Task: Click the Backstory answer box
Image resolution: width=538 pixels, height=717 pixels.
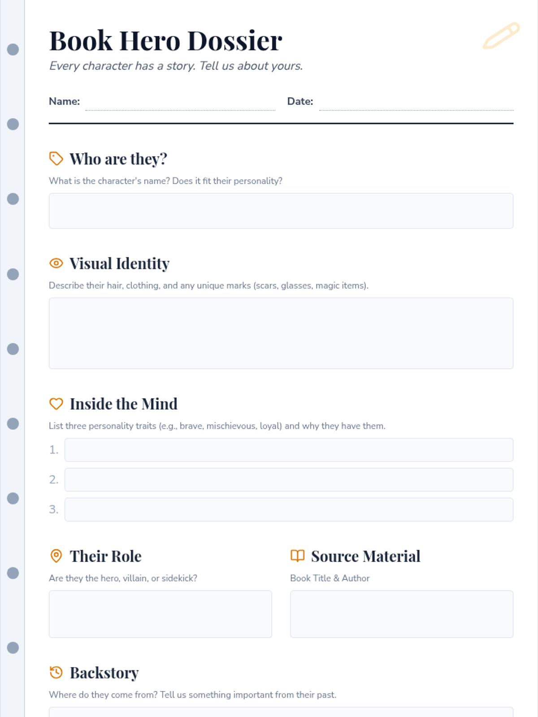Action: (281, 712)
